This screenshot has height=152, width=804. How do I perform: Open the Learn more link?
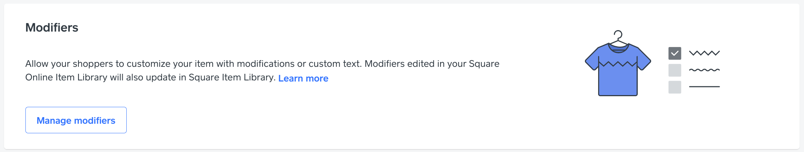pos(303,78)
